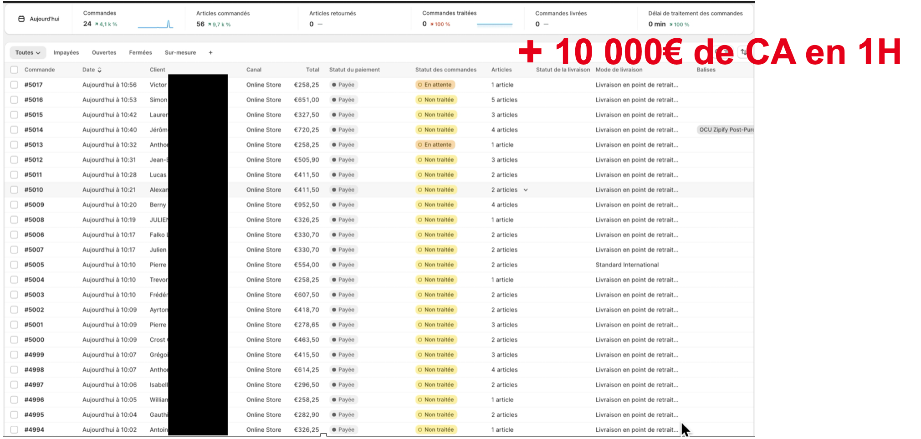
Task: Select the checkbox for order #5005
Action: point(14,265)
